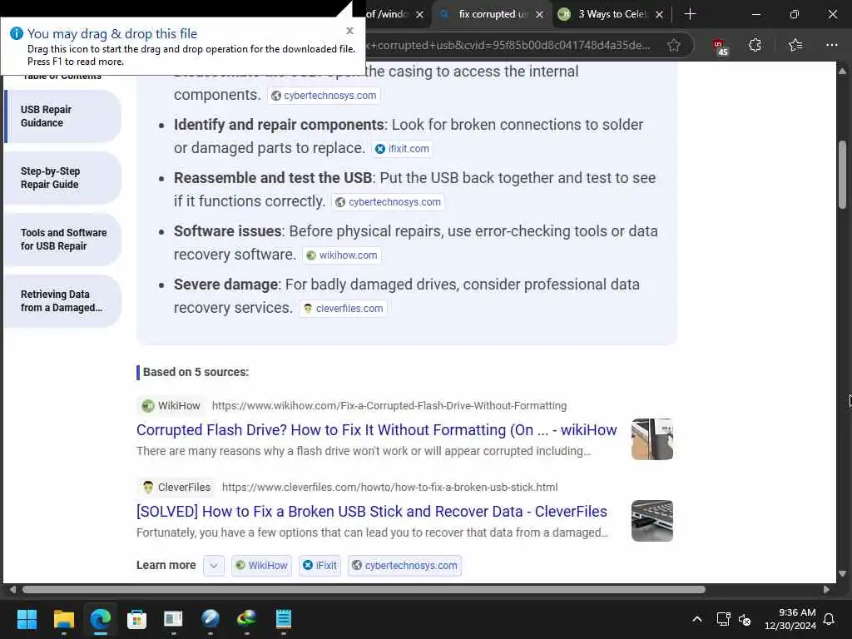The height and width of the screenshot is (639, 852).
Task: Open the WikiHow Learn more chip
Action: click(x=261, y=566)
